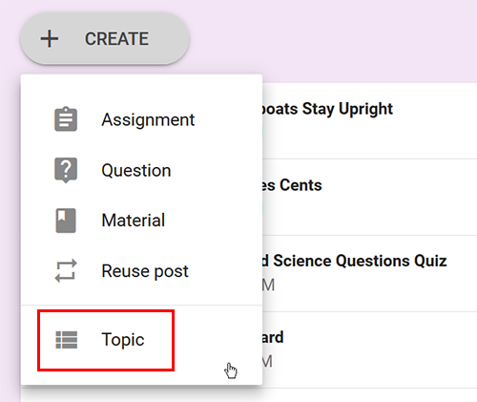Select the Material menu entry

tap(141, 221)
